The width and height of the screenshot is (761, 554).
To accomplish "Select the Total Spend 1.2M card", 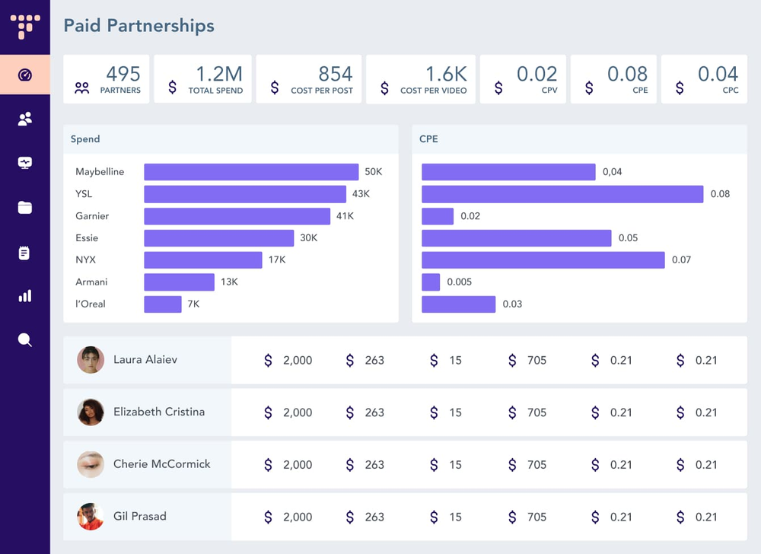I will (x=203, y=79).
